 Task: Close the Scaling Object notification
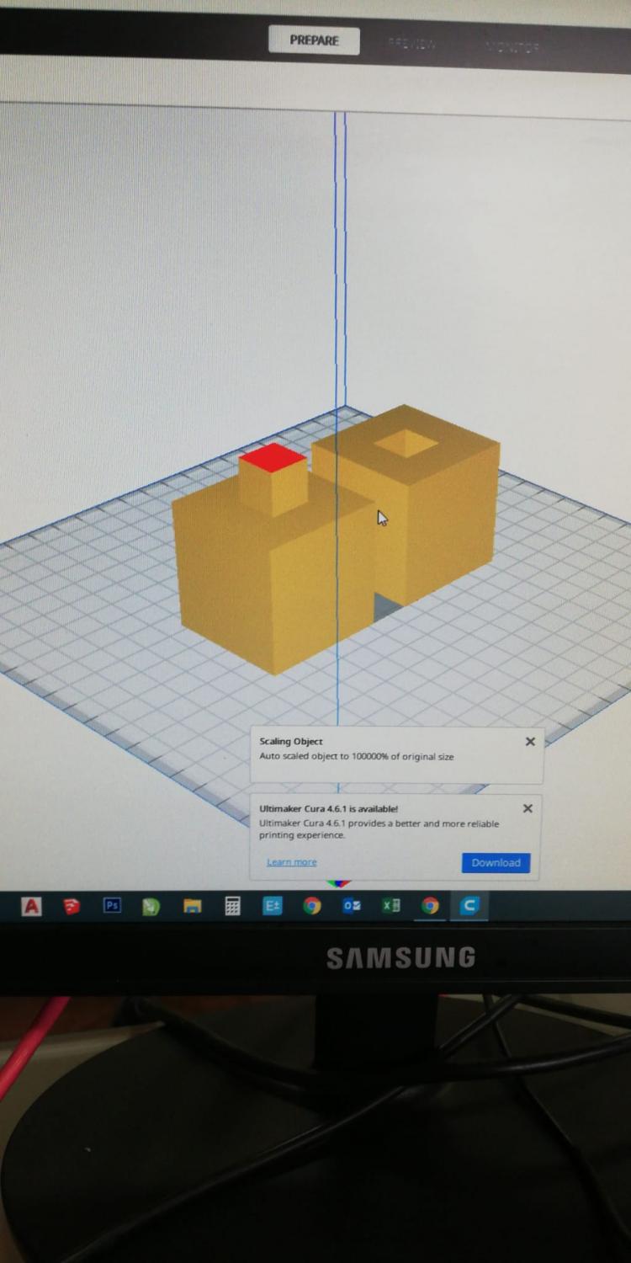point(530,742)
